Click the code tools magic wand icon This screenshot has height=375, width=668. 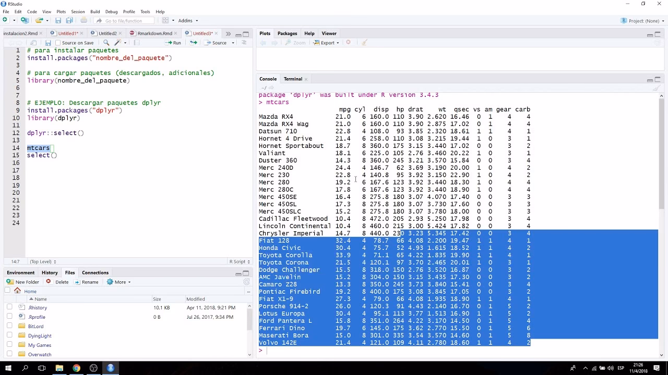[118, 43]
